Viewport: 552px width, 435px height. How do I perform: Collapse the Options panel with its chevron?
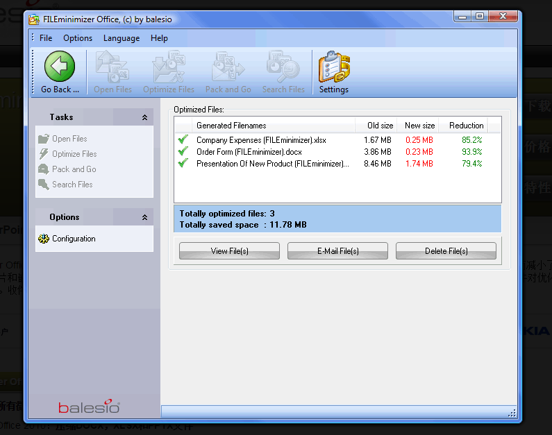point(144,217)
